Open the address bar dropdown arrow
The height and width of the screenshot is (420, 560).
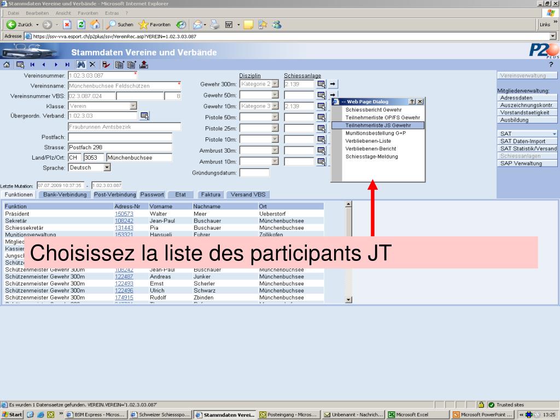click(x=553, y=36)
